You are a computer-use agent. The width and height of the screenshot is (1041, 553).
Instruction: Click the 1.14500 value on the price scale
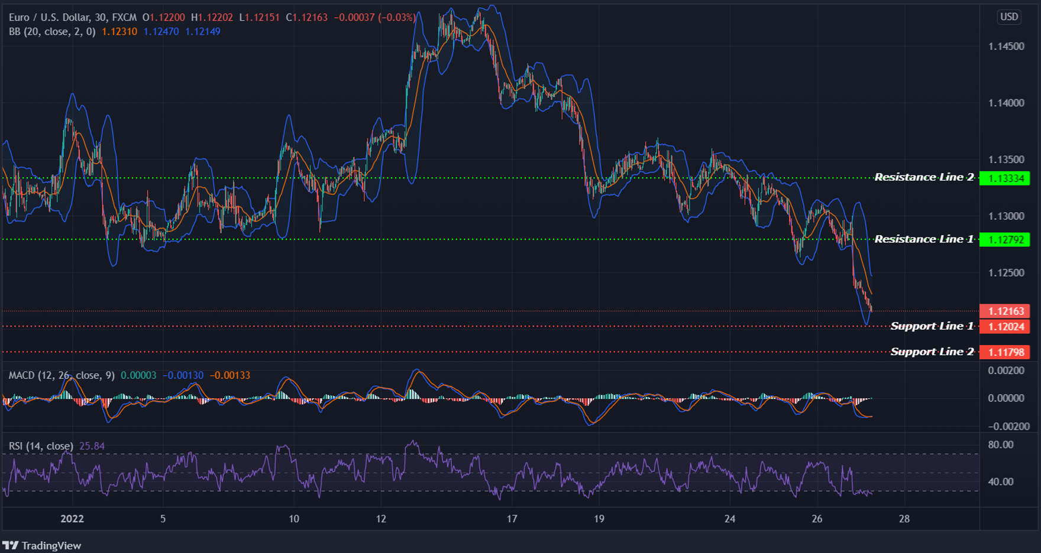(x=1007, y=46)
